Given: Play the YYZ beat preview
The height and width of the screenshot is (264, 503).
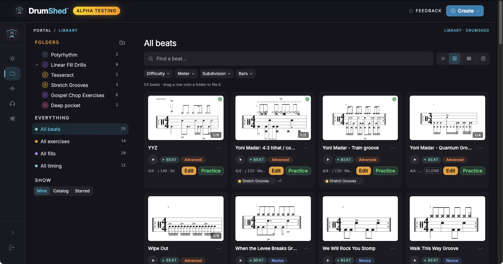Looking at the screenshot, I should tap(153, 160).
